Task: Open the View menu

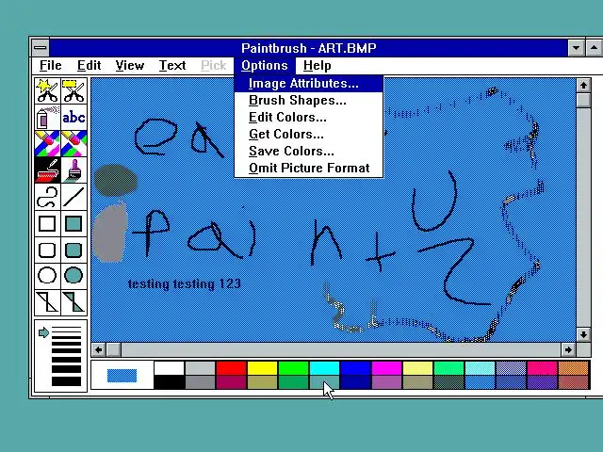Action: (x=130, y=65)
